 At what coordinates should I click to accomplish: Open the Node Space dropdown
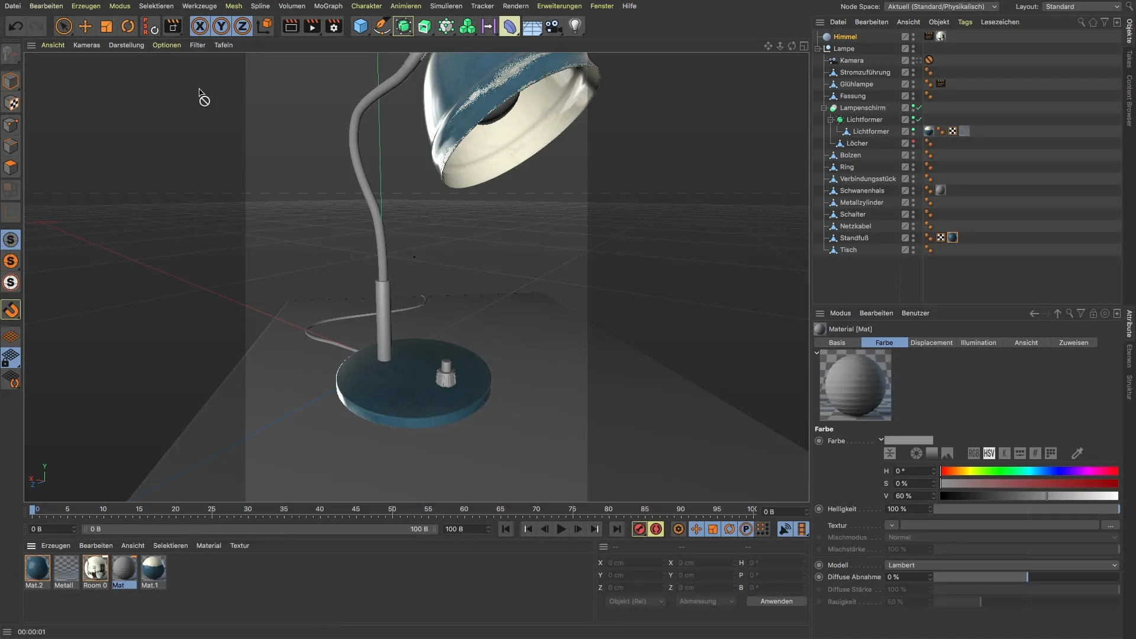tap(942, 7)
